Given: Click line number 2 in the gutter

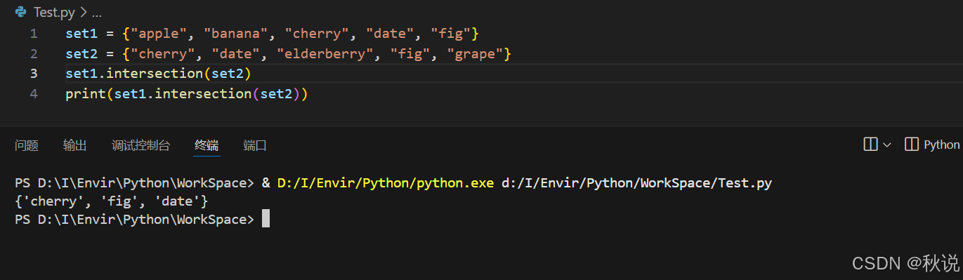Looking at the screenshot, I should click(x=34, y=53).
